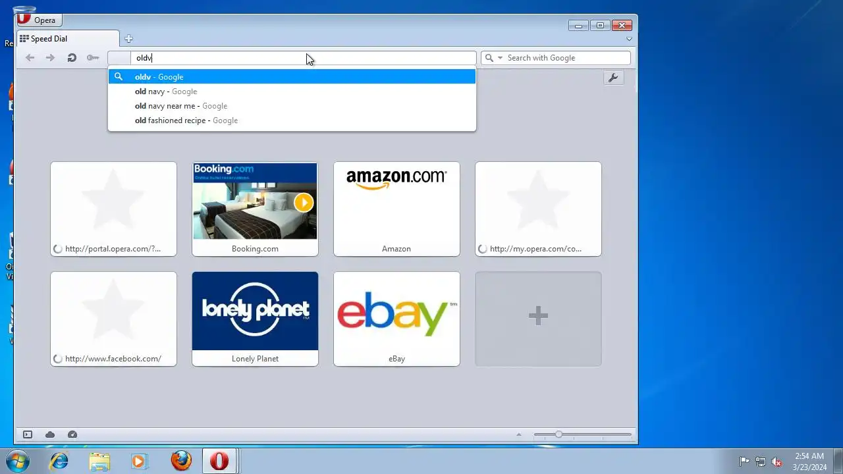Screen dimensions: 843x474
Task: Open the network icon in the system tray
Action: [761, 461]
